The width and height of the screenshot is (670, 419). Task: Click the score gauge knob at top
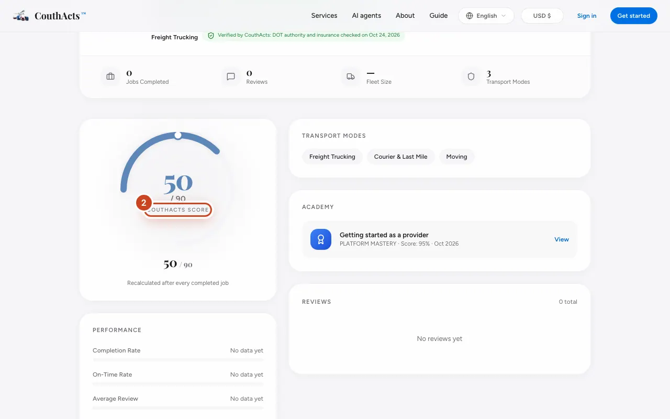pos(178,135)
